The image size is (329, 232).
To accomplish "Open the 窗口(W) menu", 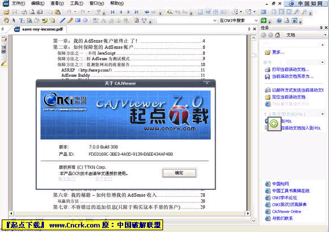I will coord(96,3).
